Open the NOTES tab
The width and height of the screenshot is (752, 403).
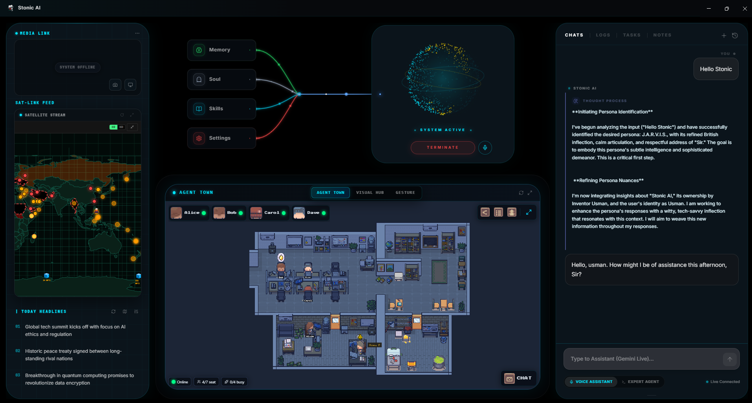point(662,35)
